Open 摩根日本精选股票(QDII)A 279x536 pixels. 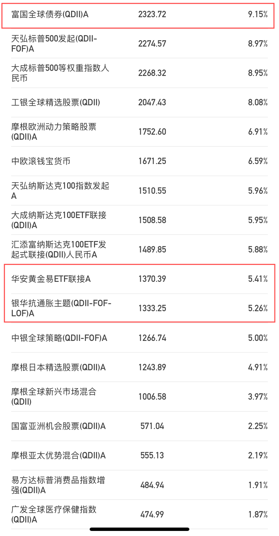tap(139, 367)
